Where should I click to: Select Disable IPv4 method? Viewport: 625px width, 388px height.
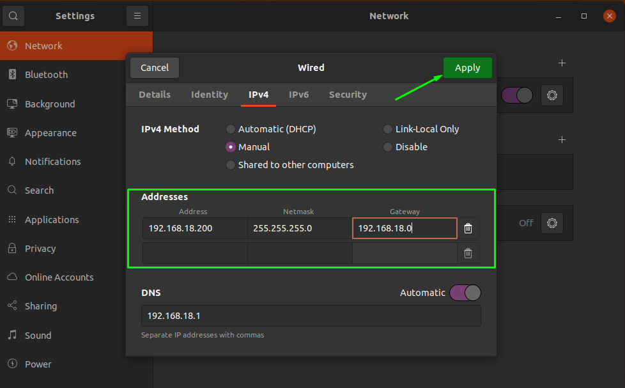point(405,147)
